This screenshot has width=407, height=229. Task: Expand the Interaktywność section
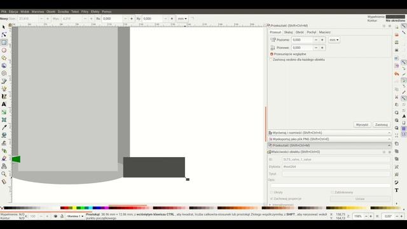click(282, 205)
